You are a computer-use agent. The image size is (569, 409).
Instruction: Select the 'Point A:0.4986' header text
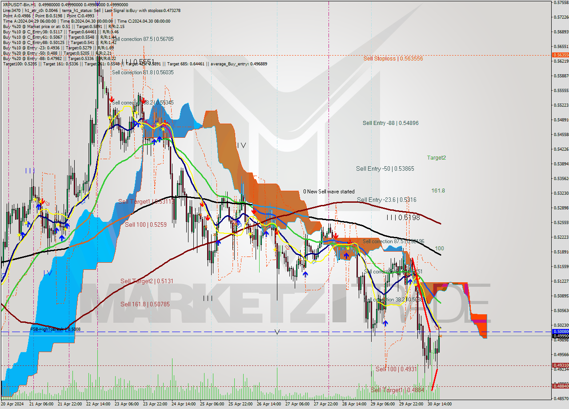pyautogui.click(x=17, y=16)
